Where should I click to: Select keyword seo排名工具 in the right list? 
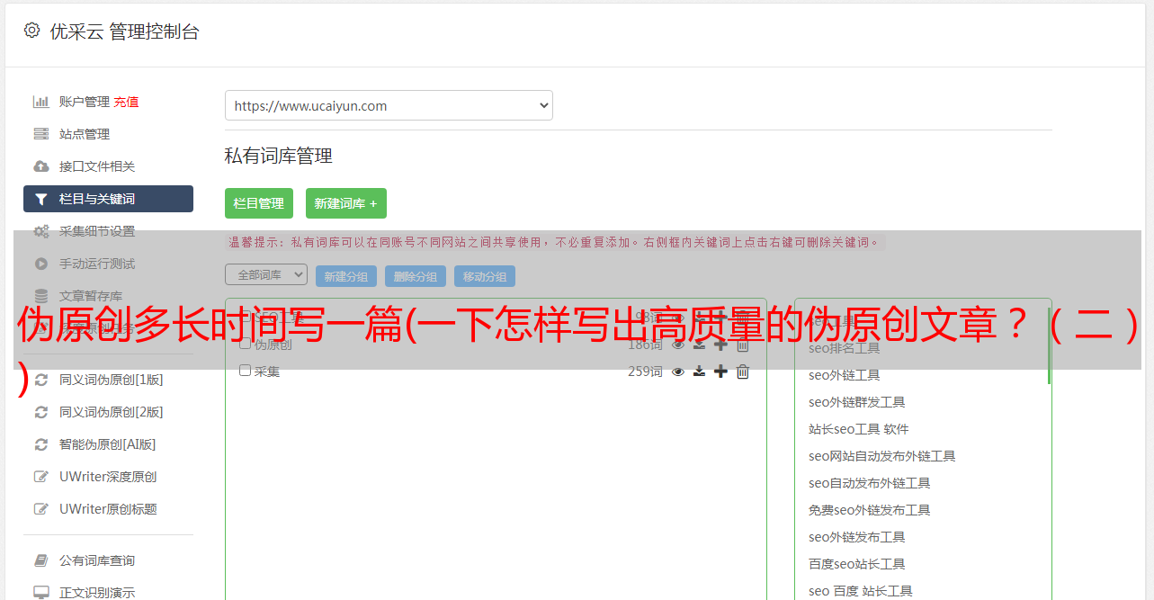point(845,348)
